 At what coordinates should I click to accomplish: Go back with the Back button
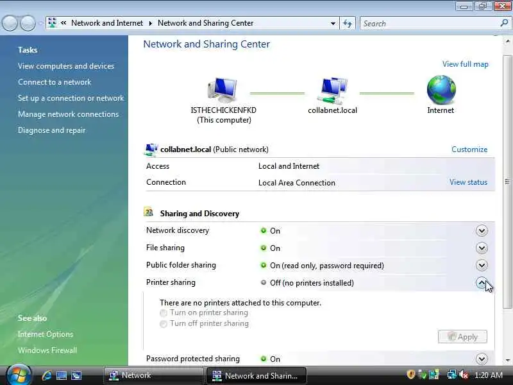(x=10, y=23)
